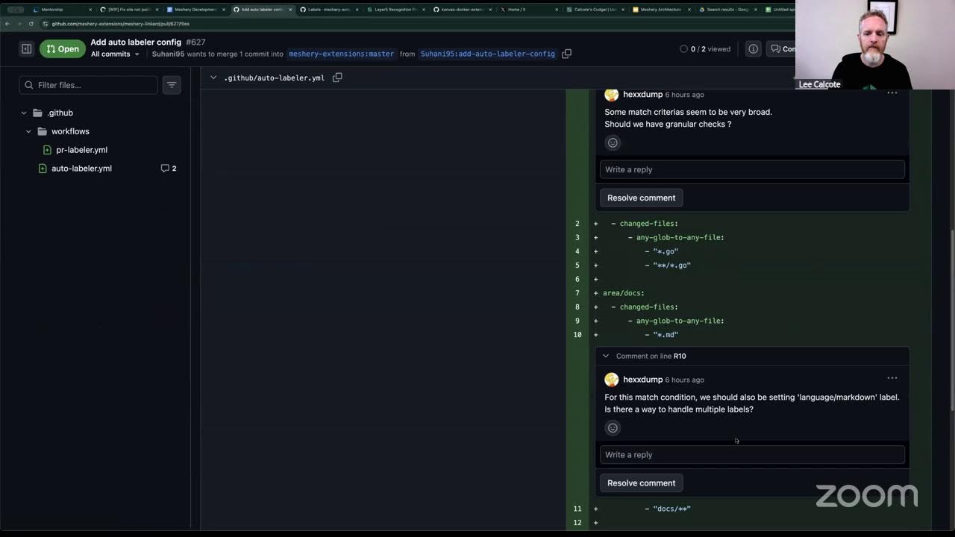
Task: Select diff line number 10
Action: click(x=577, y=335)
